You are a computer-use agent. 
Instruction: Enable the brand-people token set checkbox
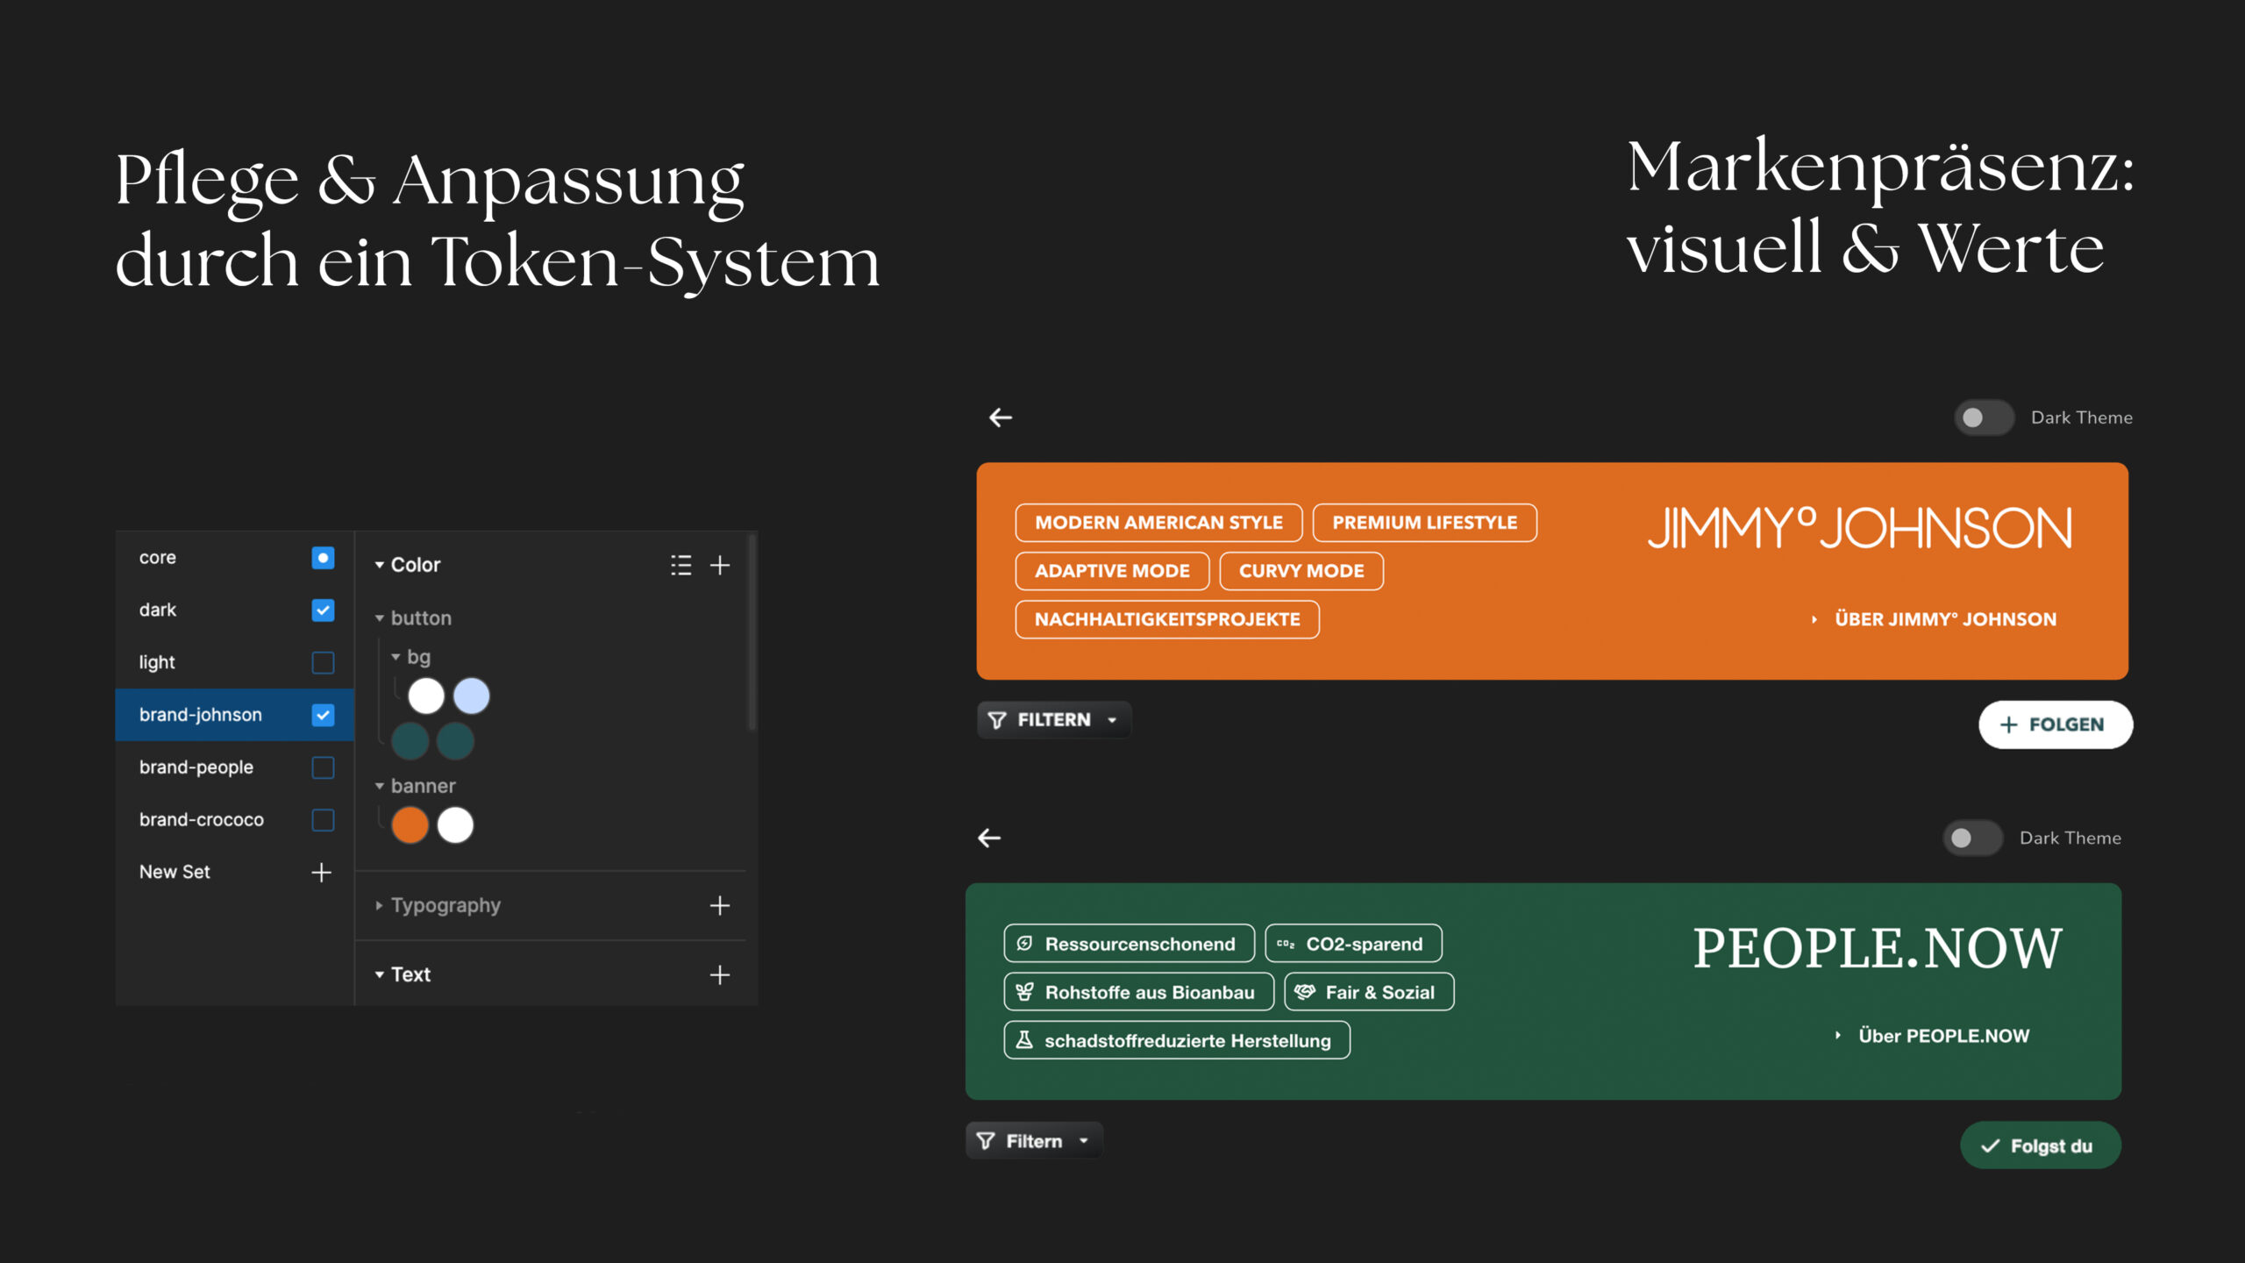[x=323, y=767]
